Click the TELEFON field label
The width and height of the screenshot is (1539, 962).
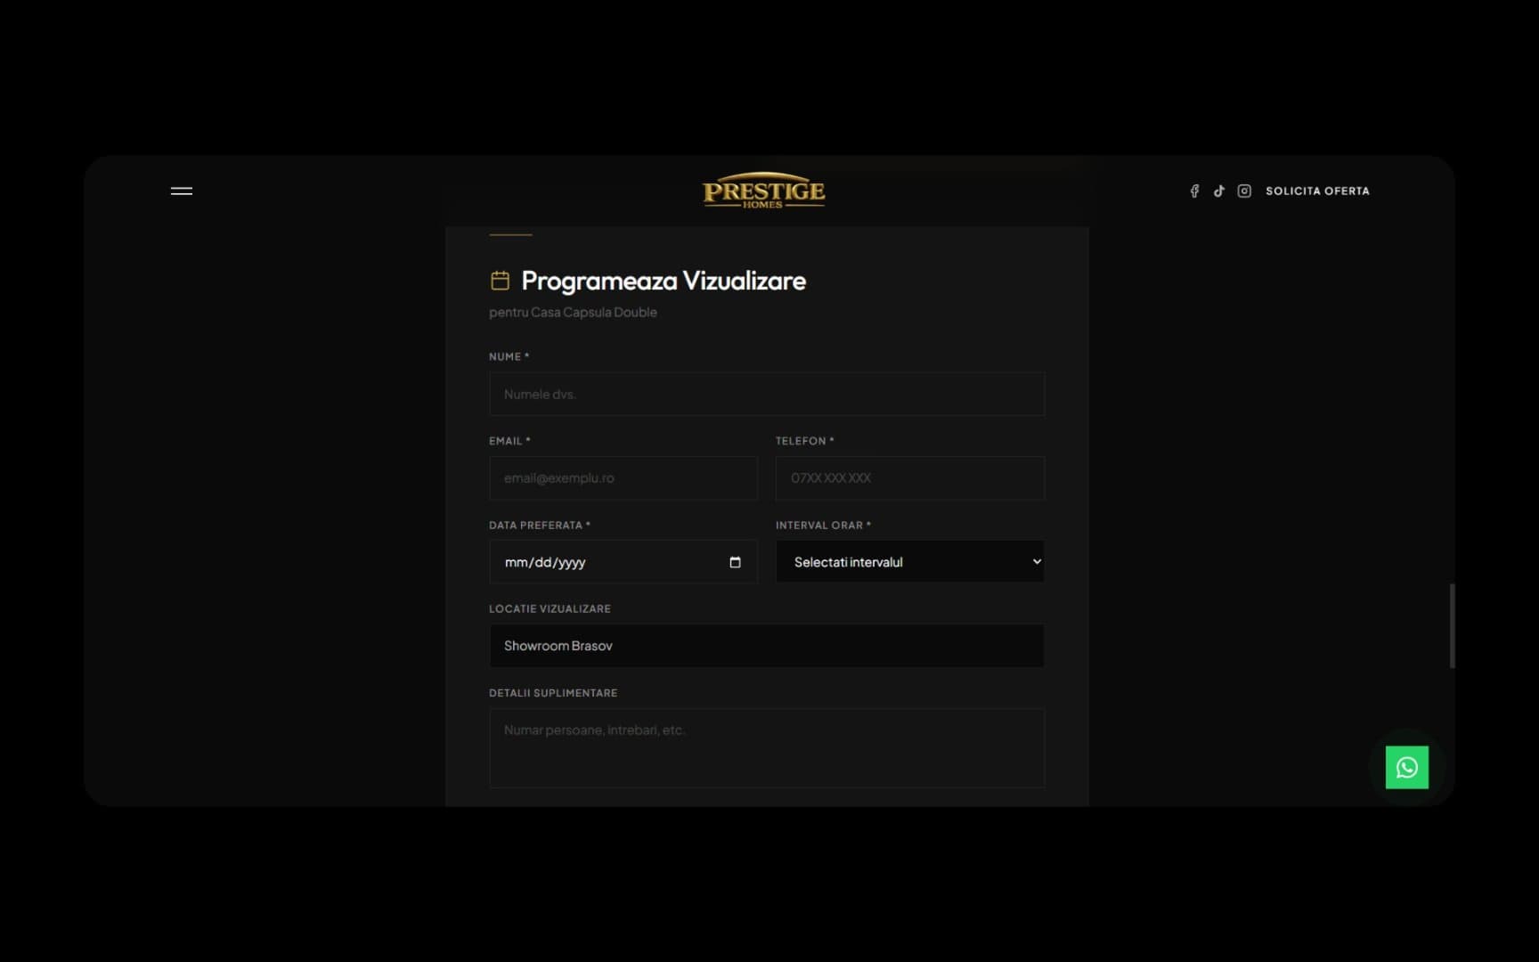(x=804, y=441)
